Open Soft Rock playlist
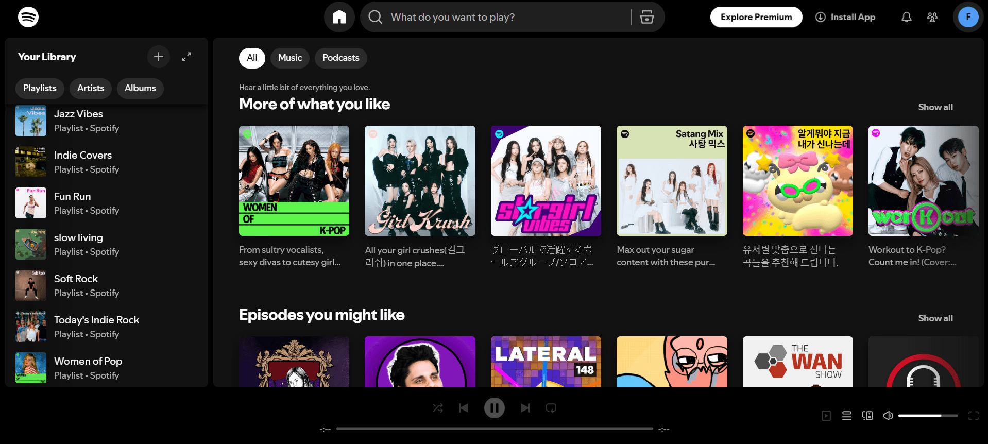Viewport: 988px width, 444px height. click(x=107, y=285)
